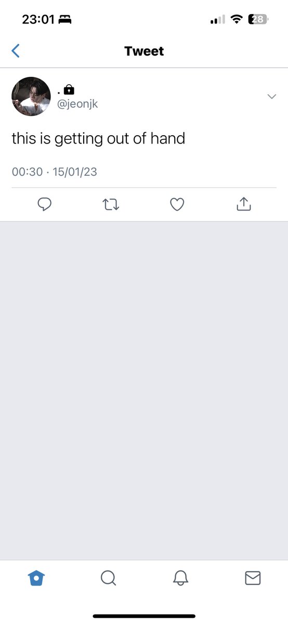
Task: Tap the Tweet header title
Action: pos(144,51)
